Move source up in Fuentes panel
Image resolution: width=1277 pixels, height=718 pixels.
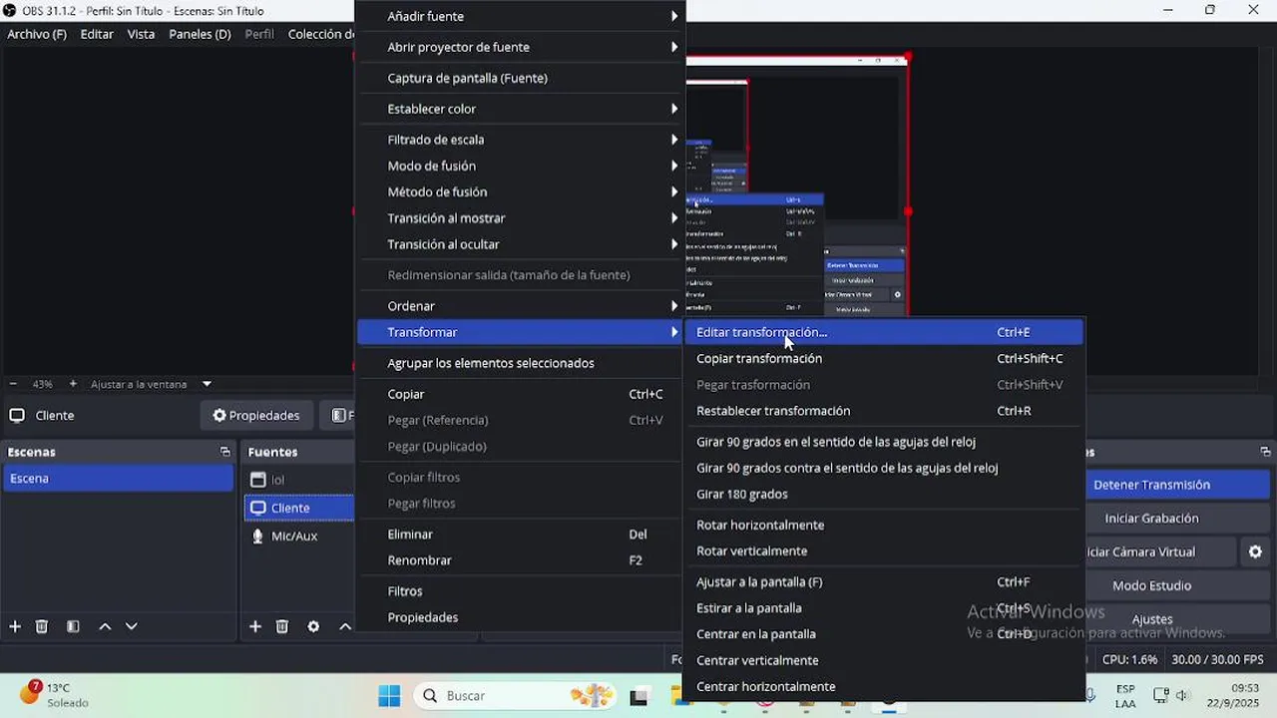tap(345, 626)
